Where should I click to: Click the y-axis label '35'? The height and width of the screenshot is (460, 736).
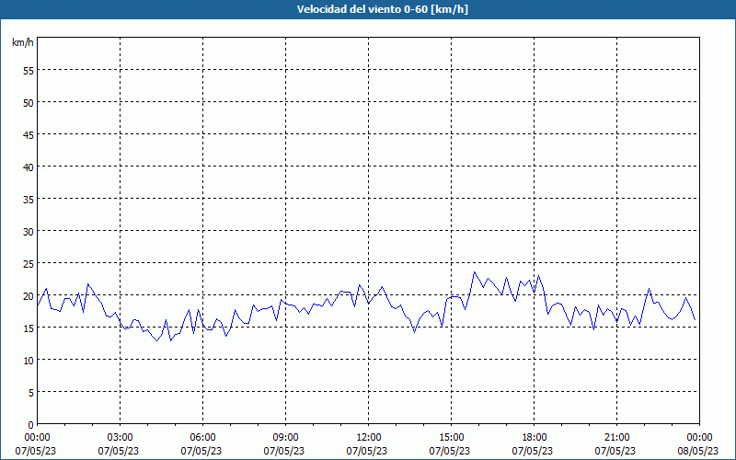[x=29, y=200]
